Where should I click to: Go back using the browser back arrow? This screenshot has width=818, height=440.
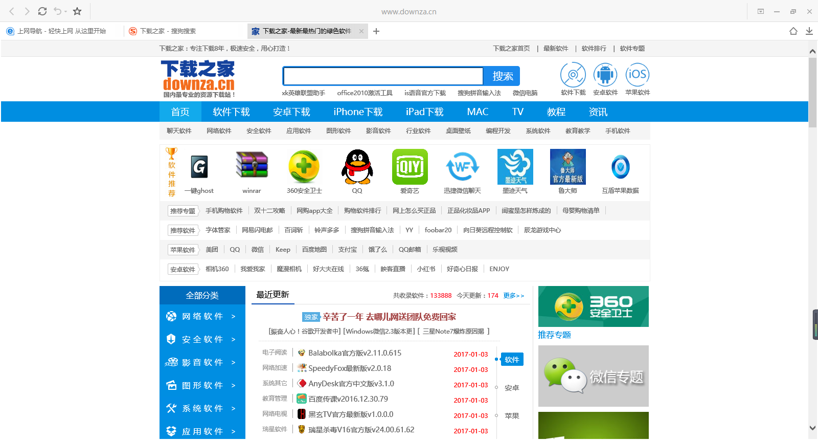point(12,11)
